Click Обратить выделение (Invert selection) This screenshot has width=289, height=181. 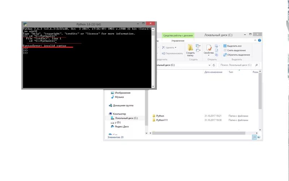[237, 55]
